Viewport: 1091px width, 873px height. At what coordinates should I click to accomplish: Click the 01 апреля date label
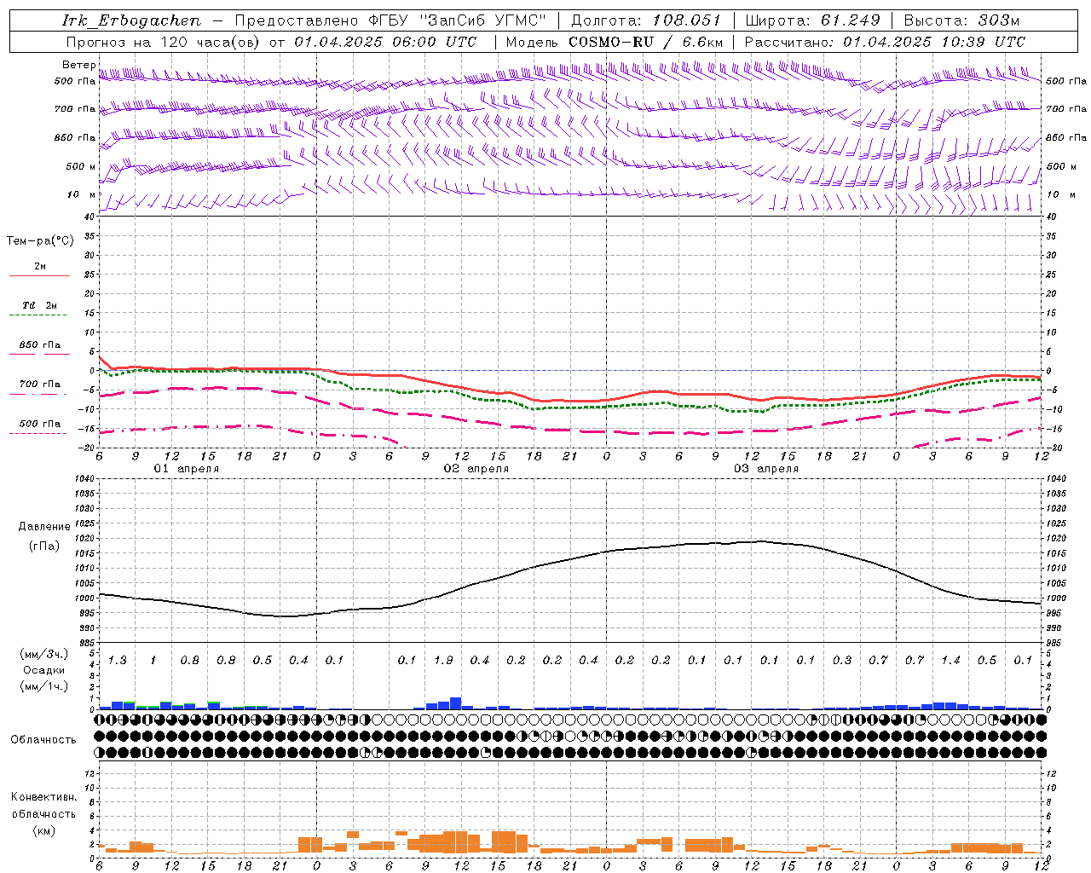click(187, 469)
